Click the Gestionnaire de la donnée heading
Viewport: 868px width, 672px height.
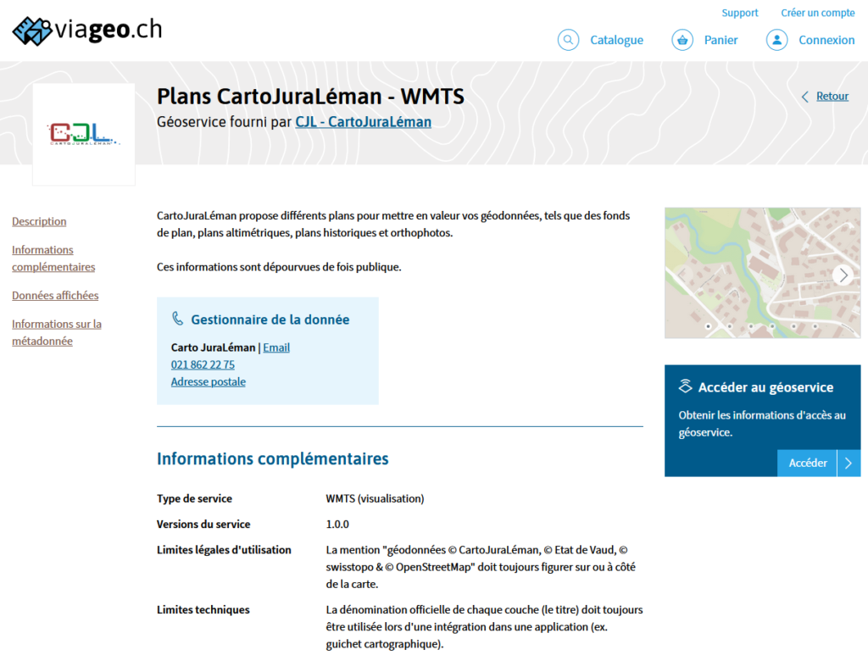(270, 319)
